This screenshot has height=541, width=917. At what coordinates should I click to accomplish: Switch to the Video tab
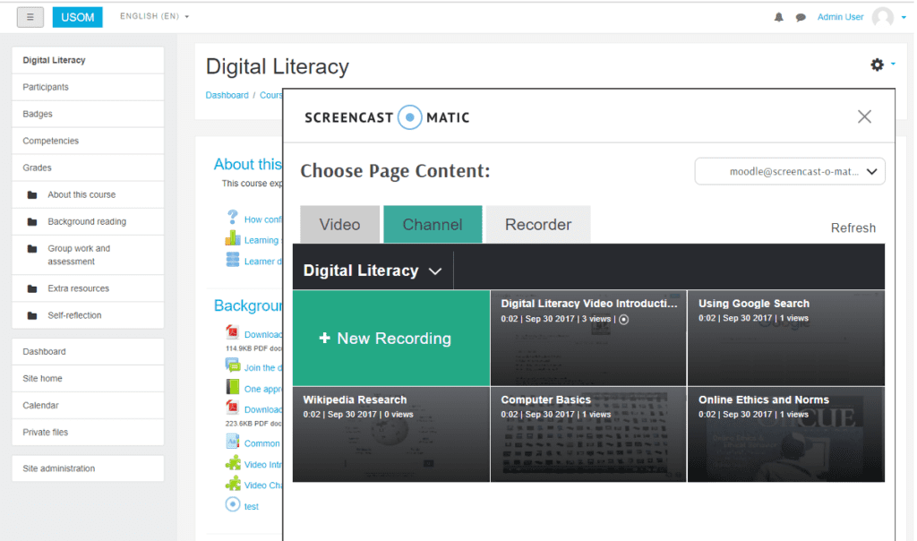click(x=339, y=225)
